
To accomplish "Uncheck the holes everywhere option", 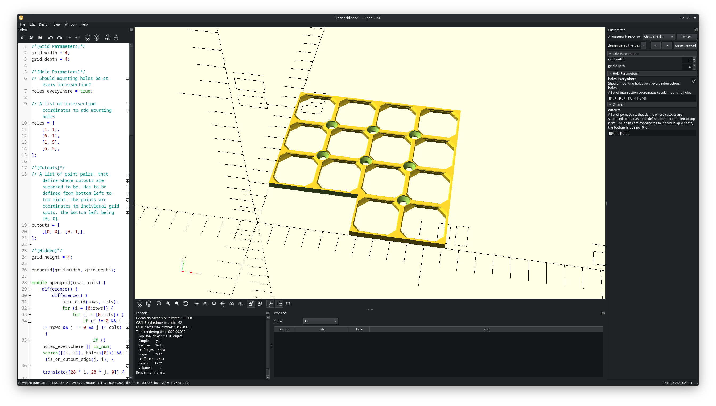I will 694,81.
